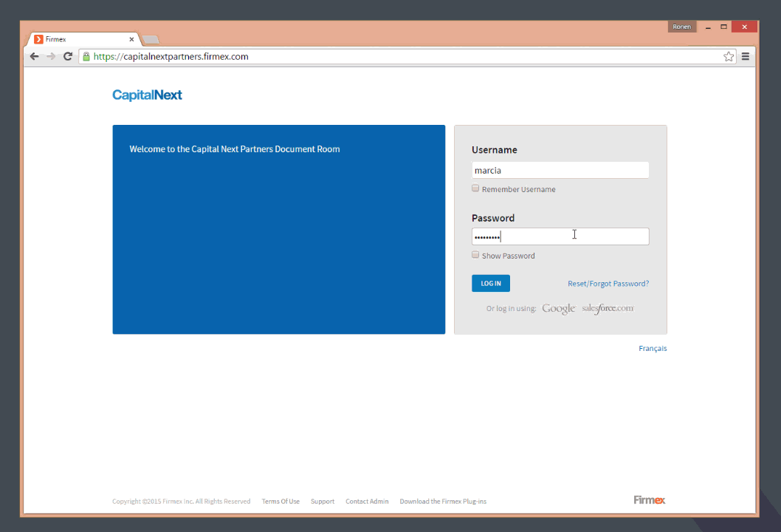Click the Firmex footer logo
The width and height of the screenshot is (781, 532).
649,499
